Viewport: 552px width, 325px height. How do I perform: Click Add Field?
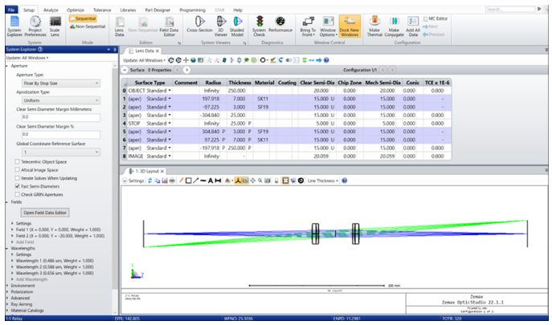point(25,242)
